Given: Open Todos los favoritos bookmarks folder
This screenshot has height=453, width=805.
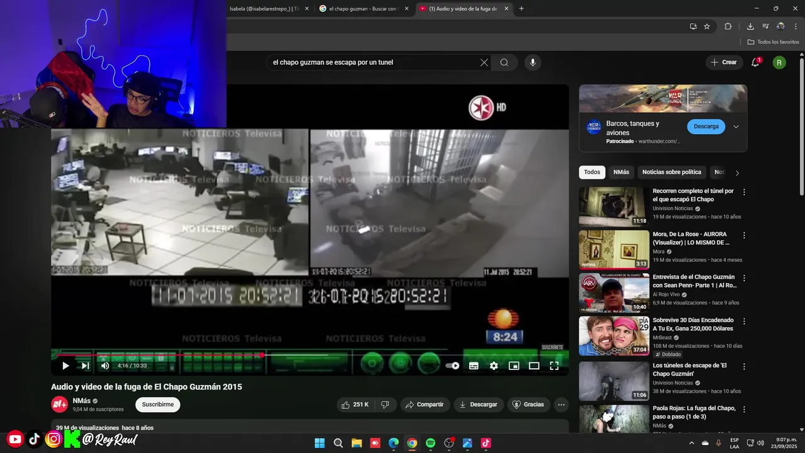Looking at the screenshot, I should pyautogui.click(x=774, y=42).
